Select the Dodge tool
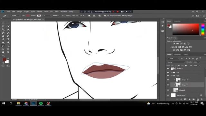 (8, 43)
